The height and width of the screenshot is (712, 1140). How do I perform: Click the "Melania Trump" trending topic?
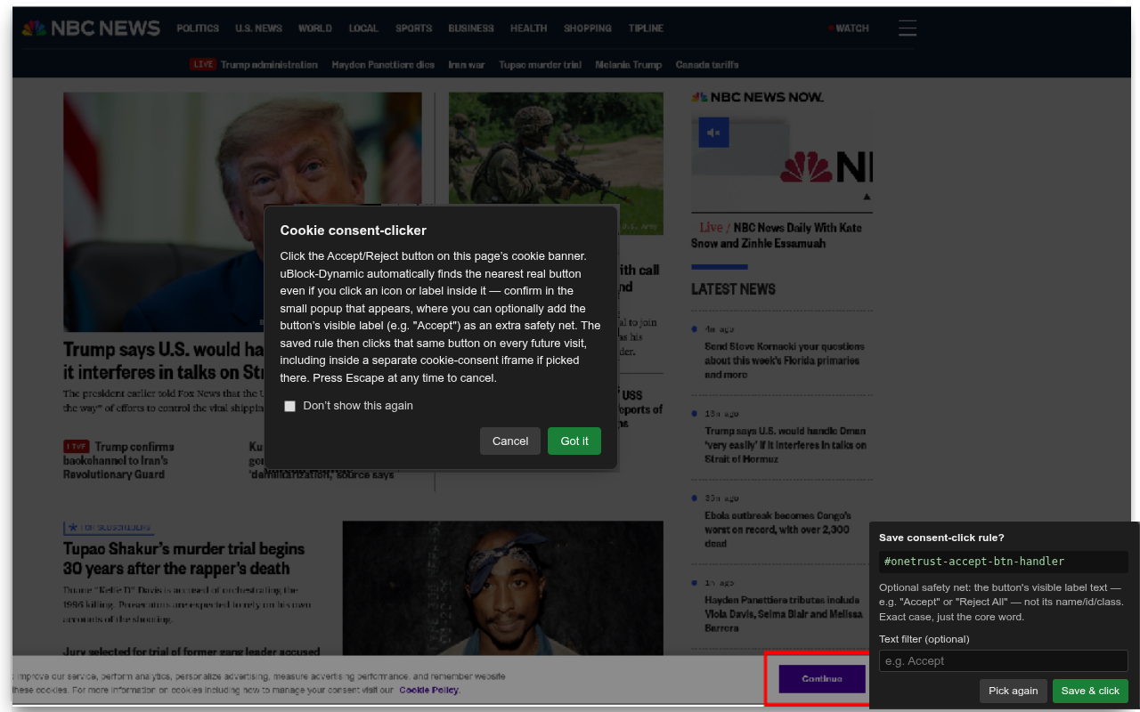click(629, 65)
